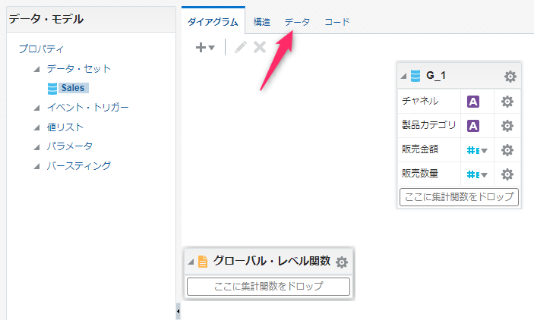This screenshot has height=320, width=534.
Task: Switch to the データ tab
Action: (x=297, y=22)
